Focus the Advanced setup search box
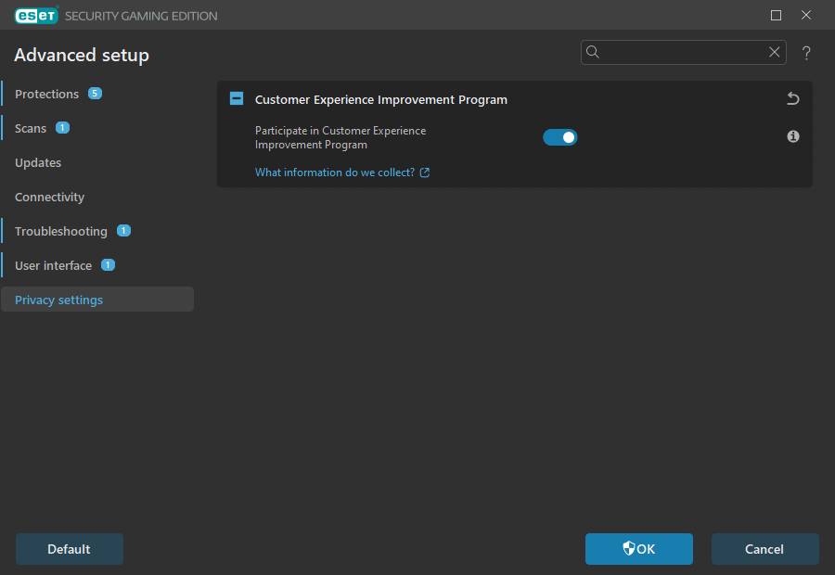The height and width of the screenshot is (575, 835). 683,52
